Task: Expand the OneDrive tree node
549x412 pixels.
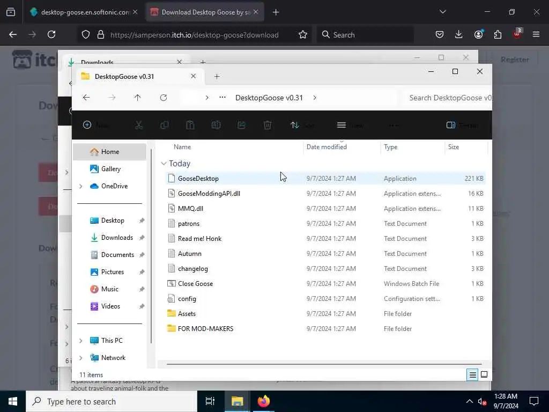Action: tap(81, 186)
